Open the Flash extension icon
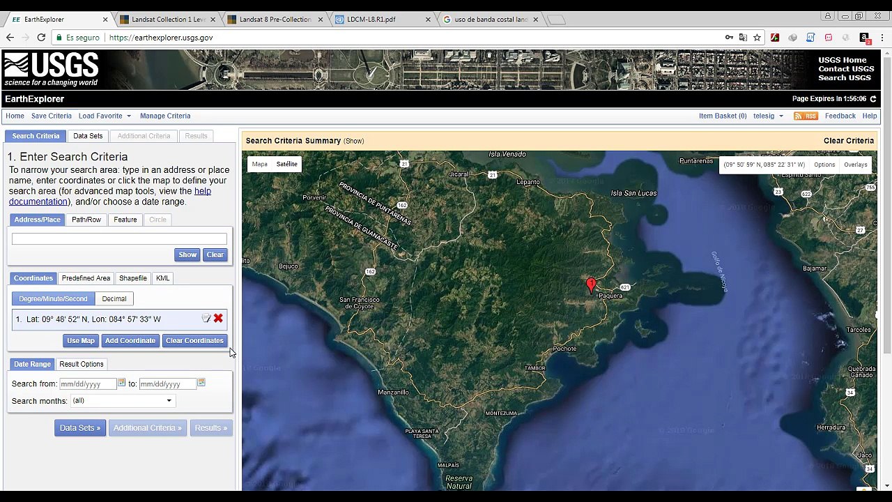The height and width of the screenshot is (502, 892). (775, 38)
